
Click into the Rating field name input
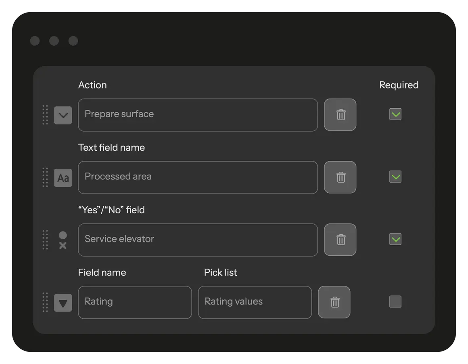[x=135, y=302]
